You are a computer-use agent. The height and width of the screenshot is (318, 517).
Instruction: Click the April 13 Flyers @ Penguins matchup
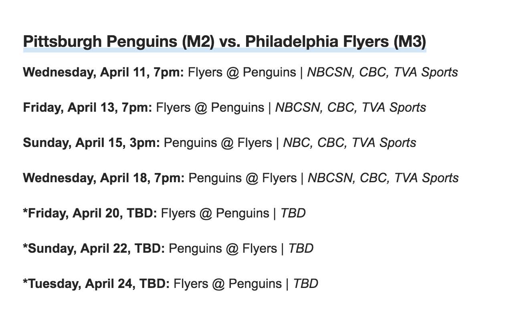click(210, 108)
